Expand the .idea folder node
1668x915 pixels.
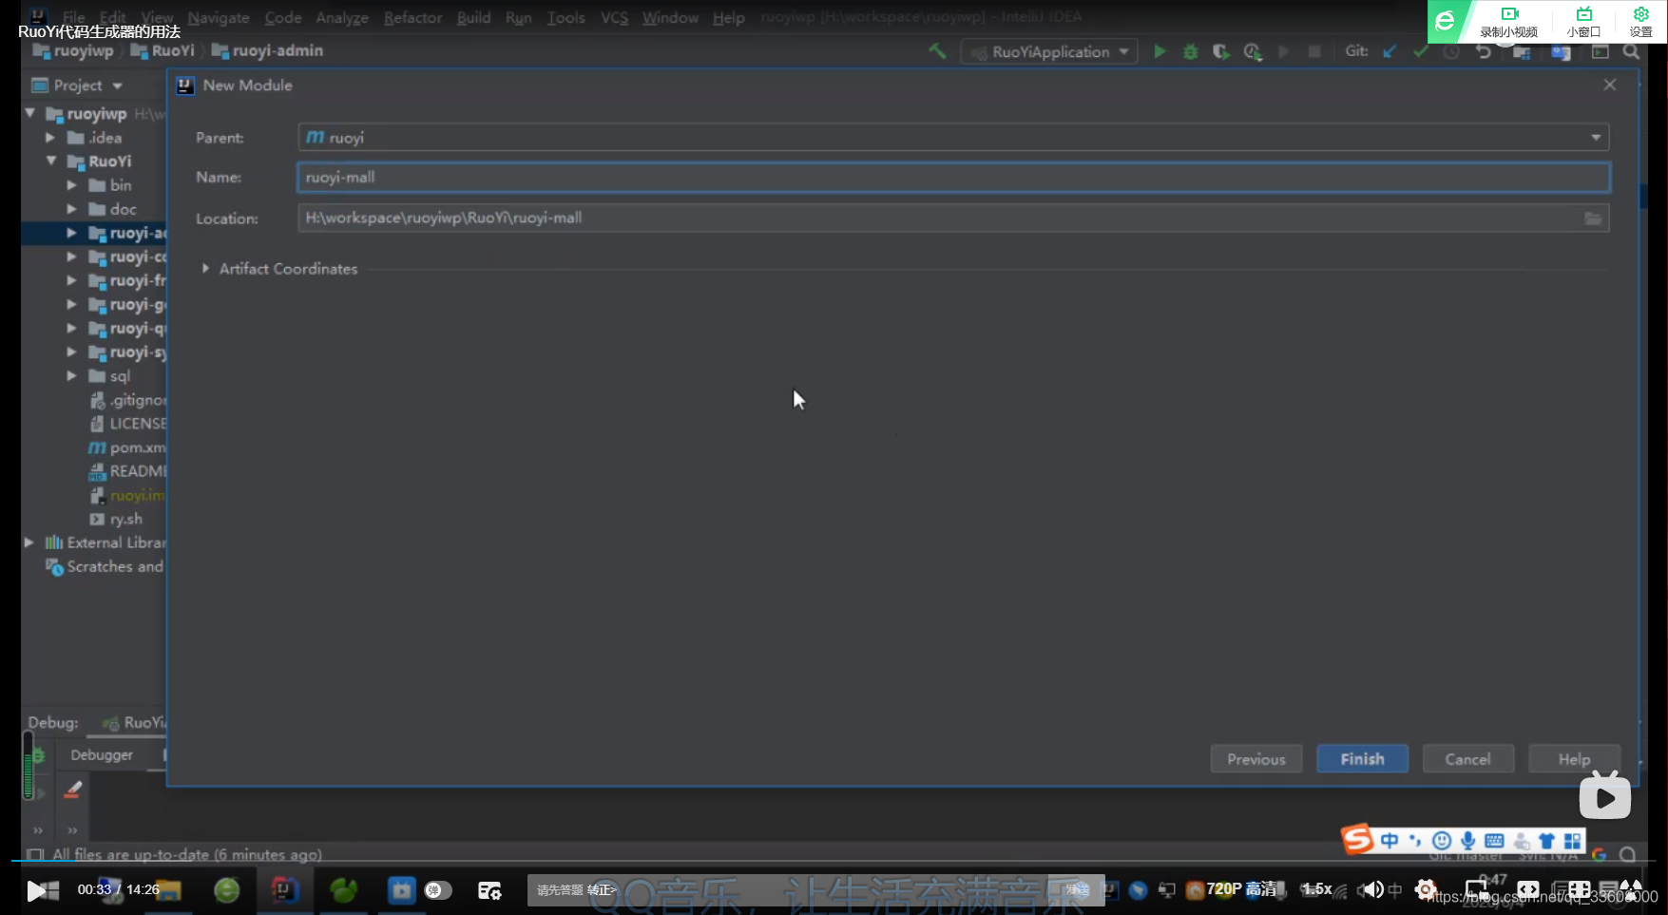click(x=50, y=138)
